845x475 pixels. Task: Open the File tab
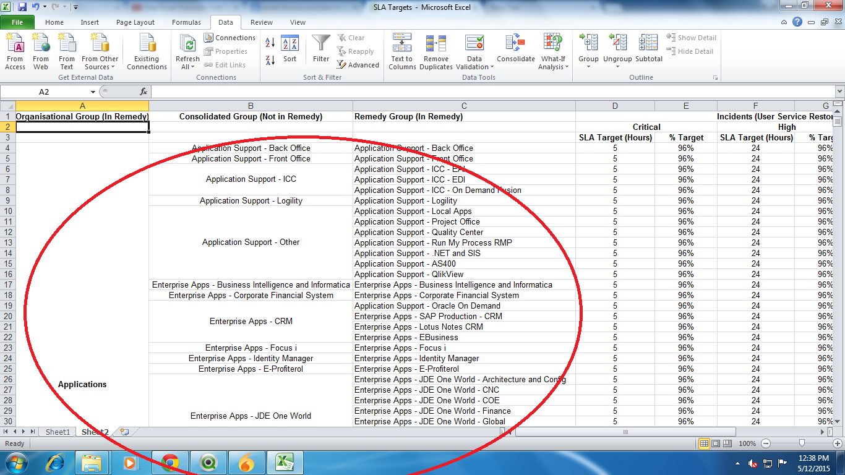[x=17, y=22]
